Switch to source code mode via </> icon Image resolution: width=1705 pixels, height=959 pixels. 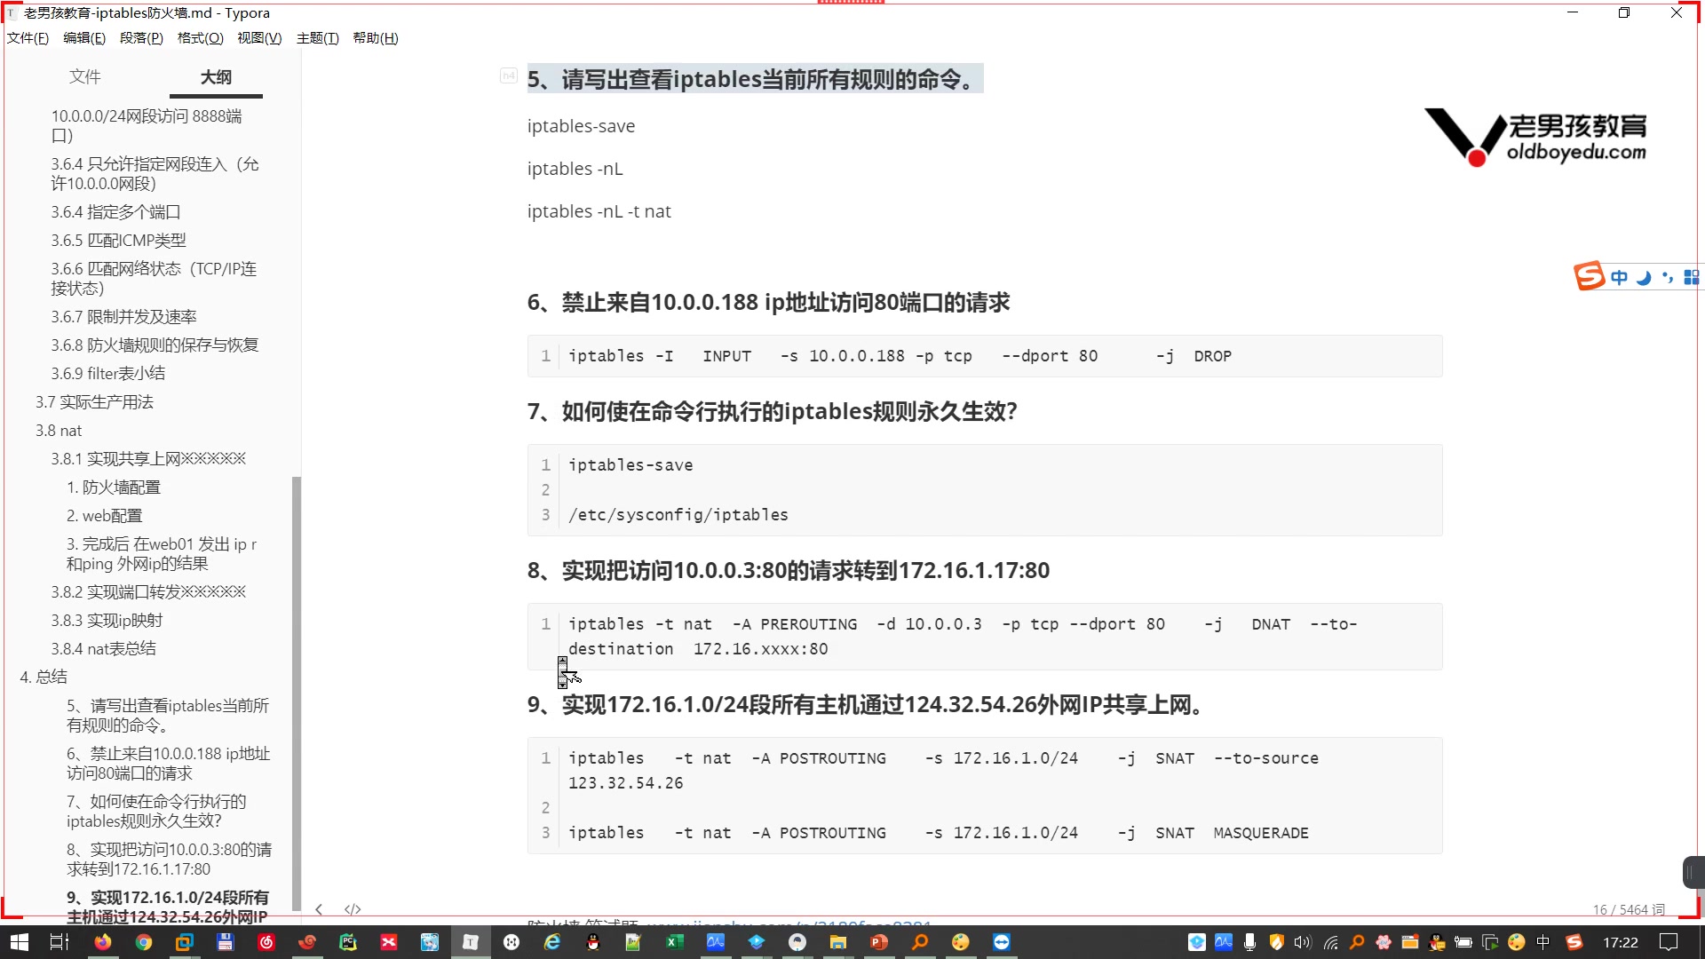click(x=353, y=909)
